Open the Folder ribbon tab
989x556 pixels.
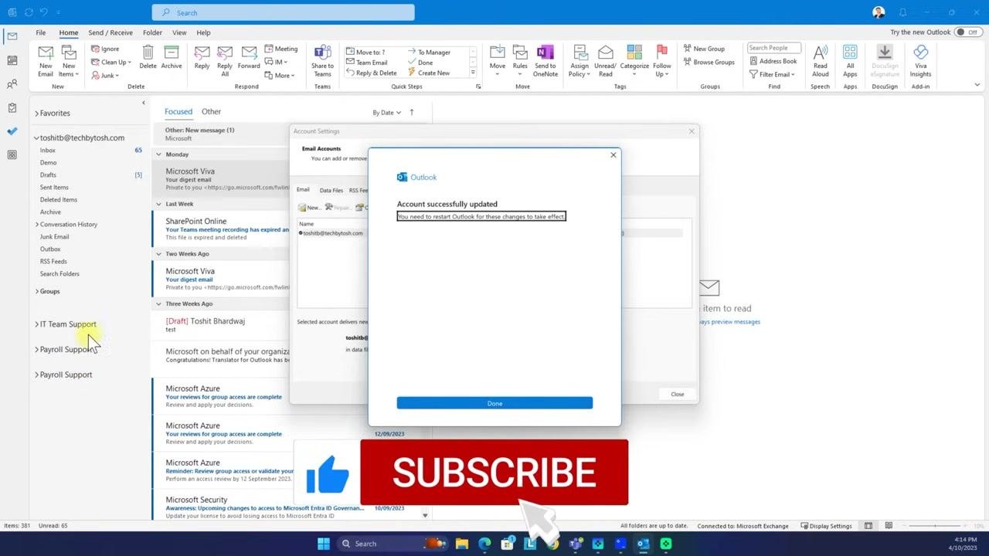[152, 32]
